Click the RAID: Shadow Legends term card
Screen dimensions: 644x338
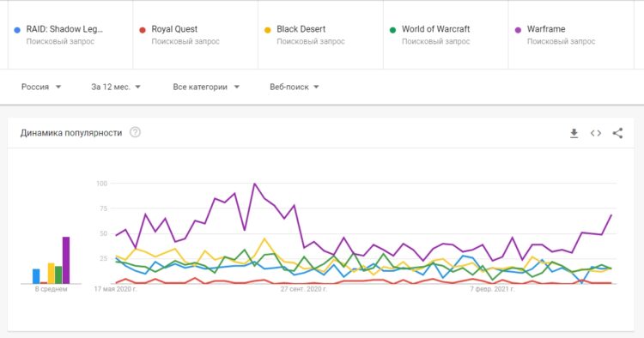(70, 35)
